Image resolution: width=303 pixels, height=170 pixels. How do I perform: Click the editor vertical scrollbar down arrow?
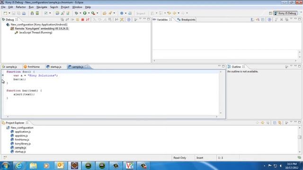tap(221, 113)
